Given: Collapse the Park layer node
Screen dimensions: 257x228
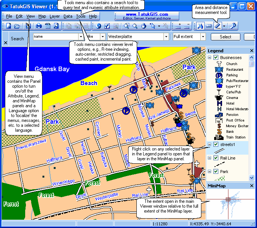Looking at the screenshot, I should point(209,171).
